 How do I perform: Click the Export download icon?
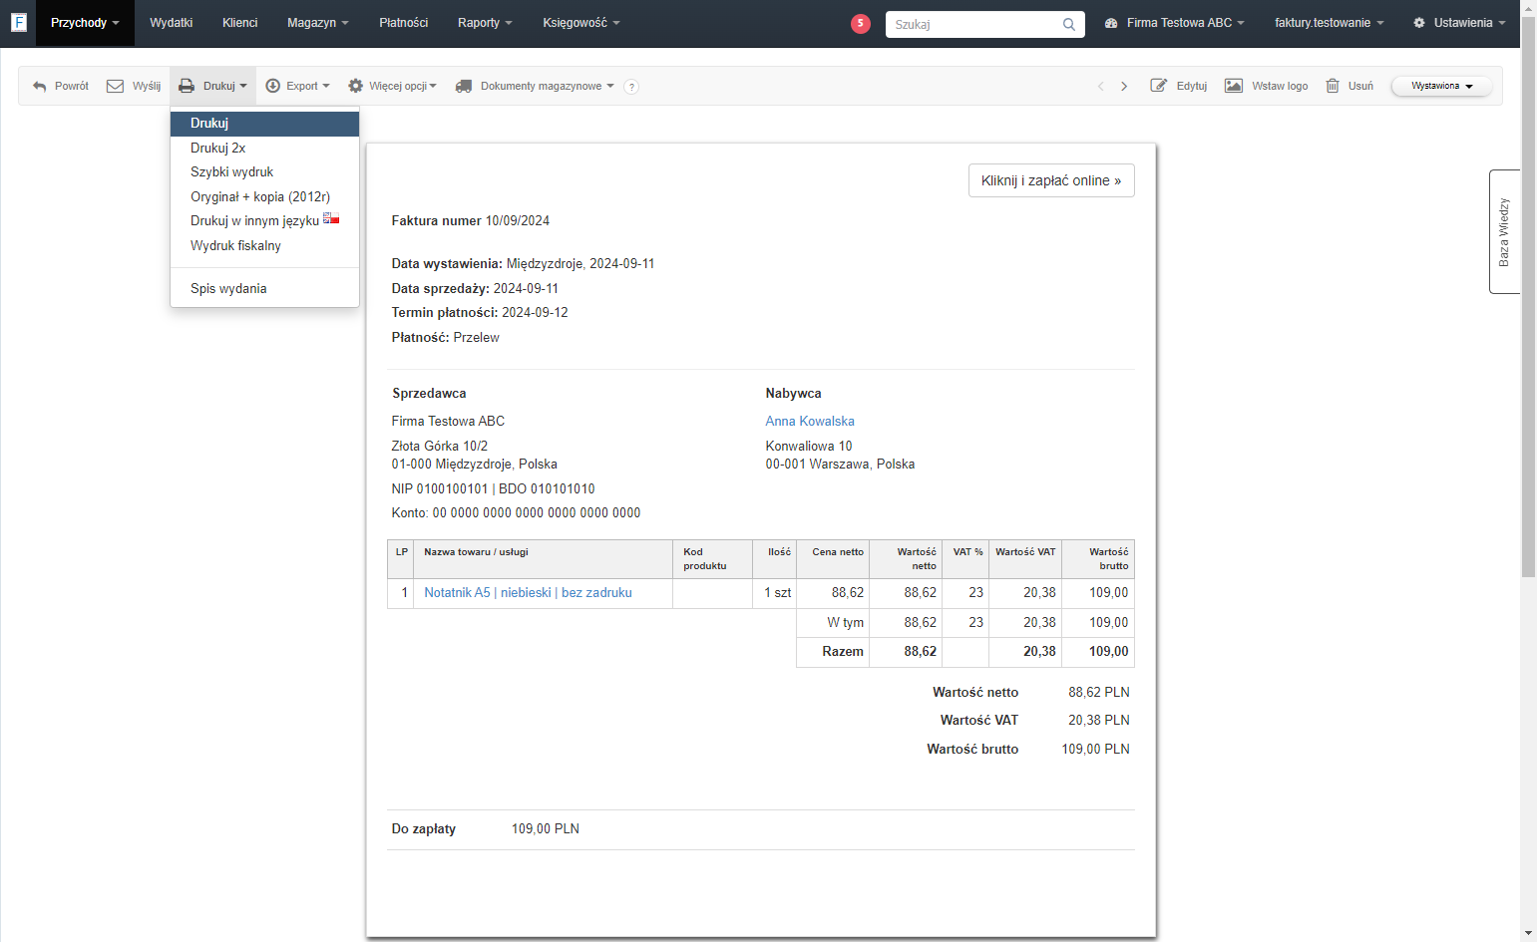[273, 86]
